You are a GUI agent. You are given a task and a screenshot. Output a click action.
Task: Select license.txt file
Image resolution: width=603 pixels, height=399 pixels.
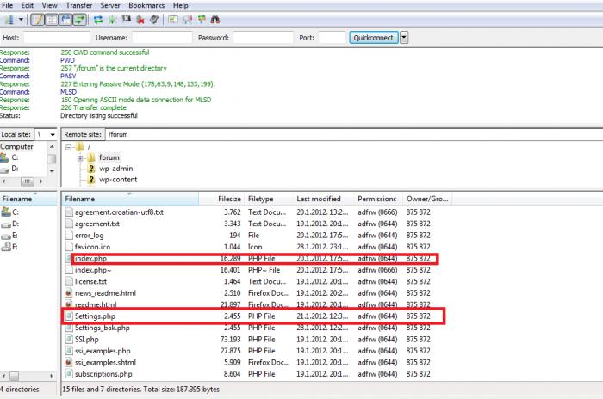90,281
